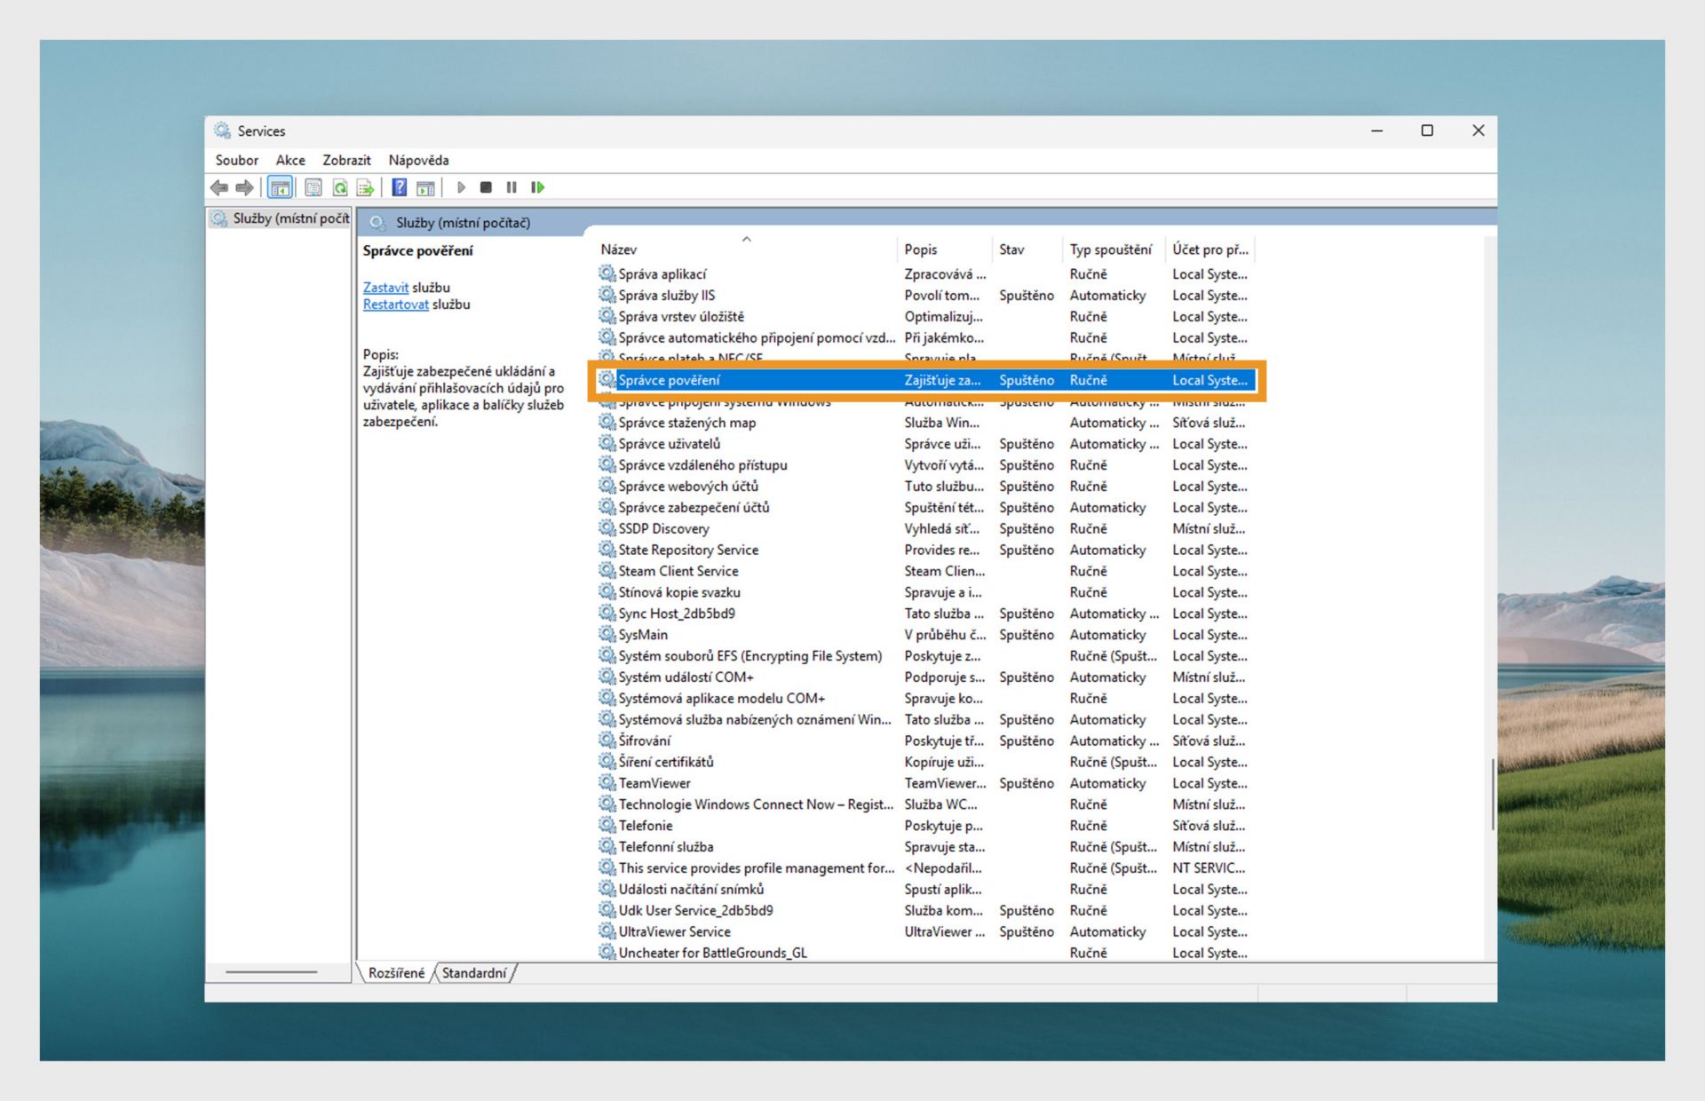1705x1101 pixels.
Task: Click the Restartovat službu link
Action: coord(395,305)
